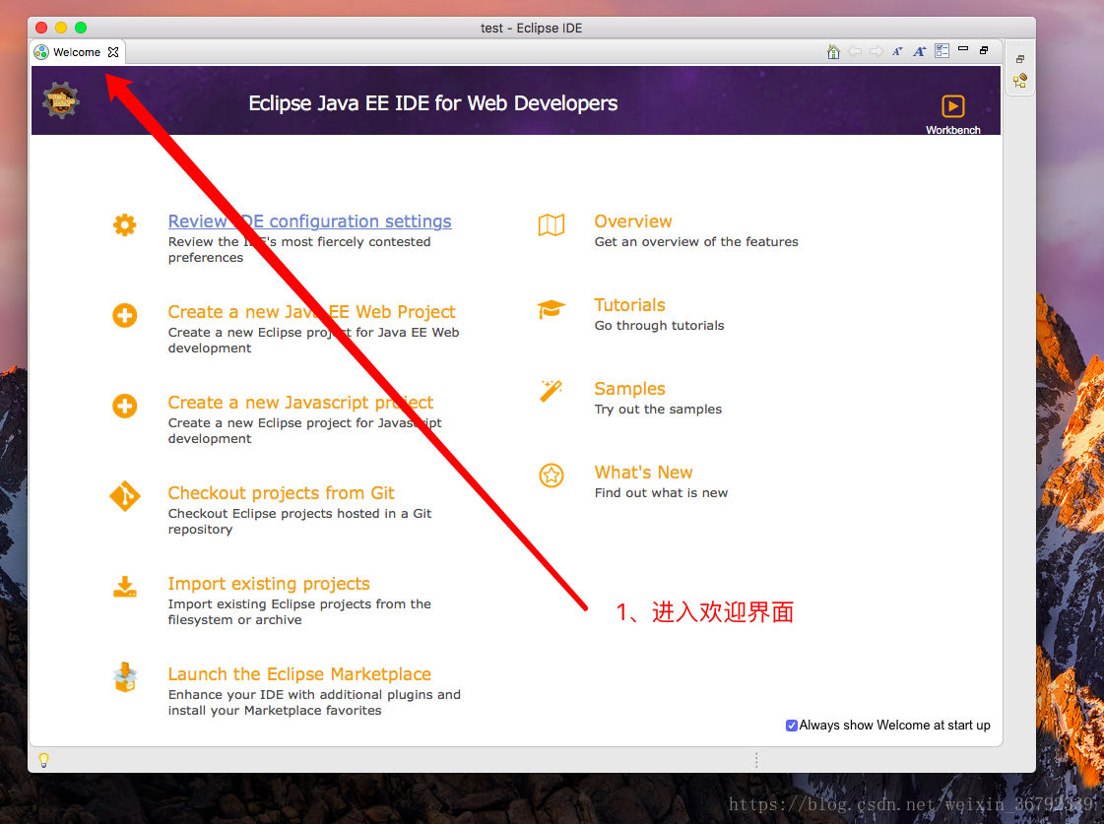Click the status bar trim handle dots
This screenshot has width=1104, height=824.
pyautogui.click(x=756, y=760)
